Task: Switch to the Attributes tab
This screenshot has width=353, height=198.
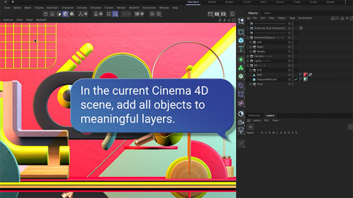Action: 254,115
